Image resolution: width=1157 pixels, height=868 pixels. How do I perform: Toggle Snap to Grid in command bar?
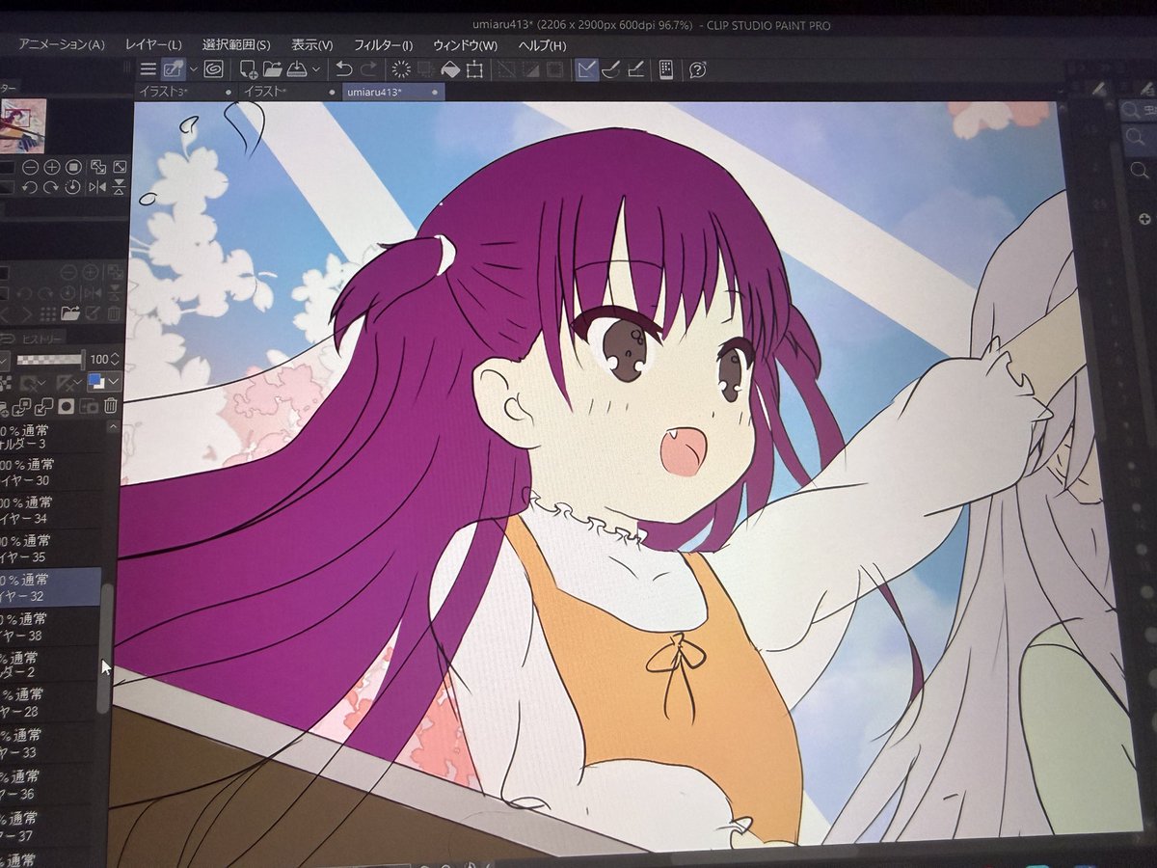(636, 69)
